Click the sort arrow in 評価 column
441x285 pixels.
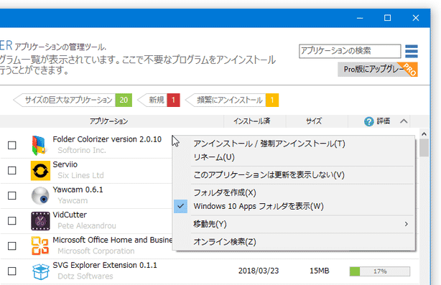click(x=404, y=121)
